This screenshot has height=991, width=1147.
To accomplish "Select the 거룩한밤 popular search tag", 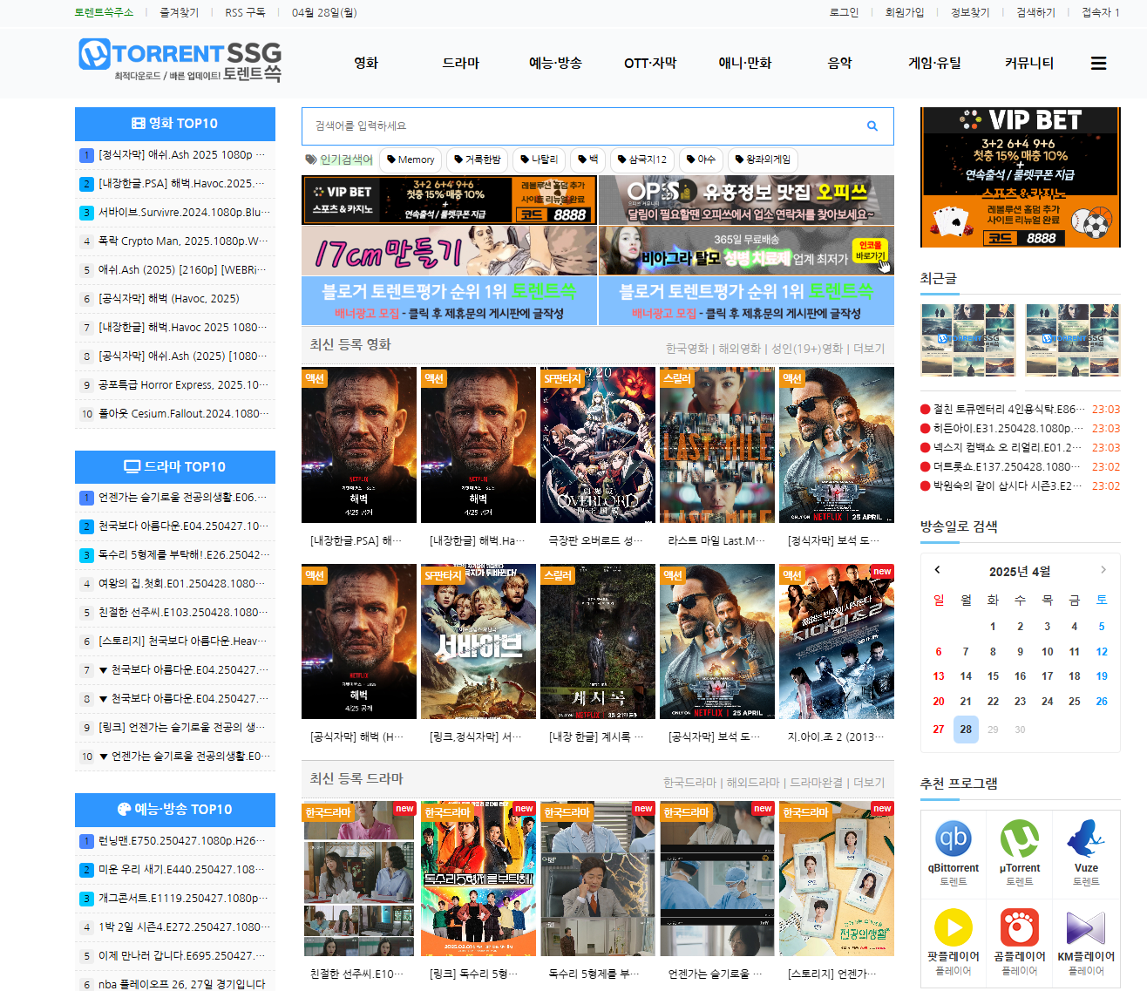I will [478, 160].
